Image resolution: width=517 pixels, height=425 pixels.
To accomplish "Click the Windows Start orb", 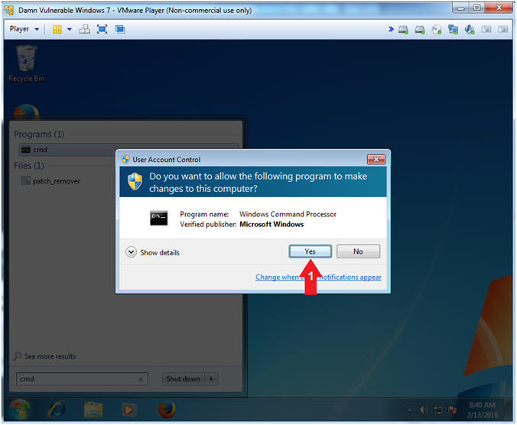I will click(x=19, y=410).
